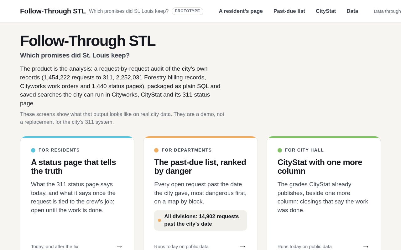
Task: Click the paragraph starting 'The product is the analysis'
Action: point(120,86)
